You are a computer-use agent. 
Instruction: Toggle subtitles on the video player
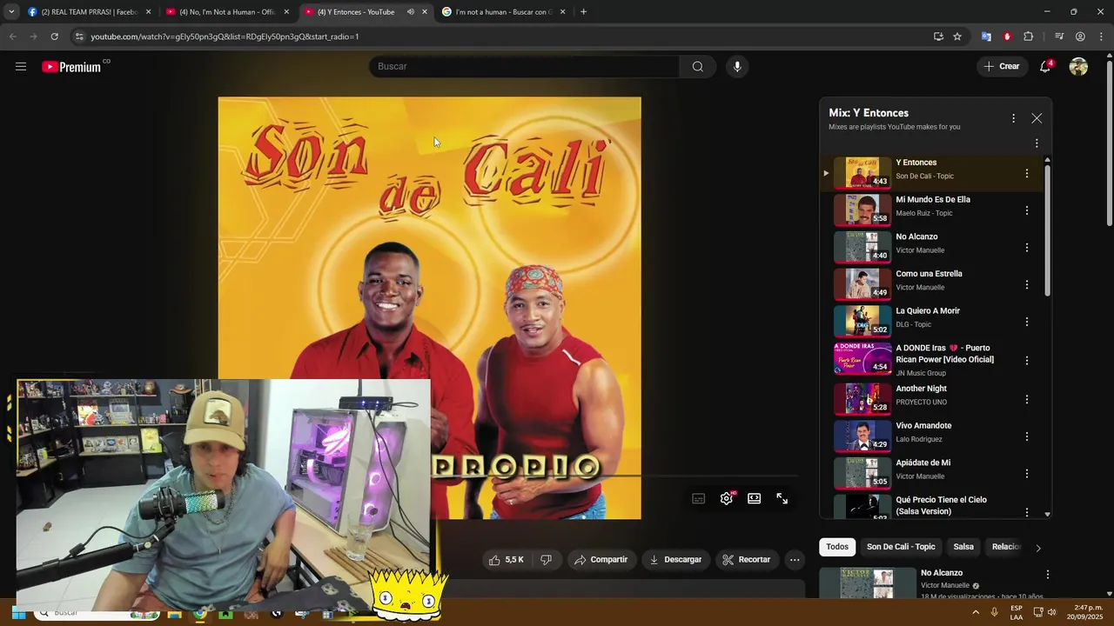click(x=699, y=498)
